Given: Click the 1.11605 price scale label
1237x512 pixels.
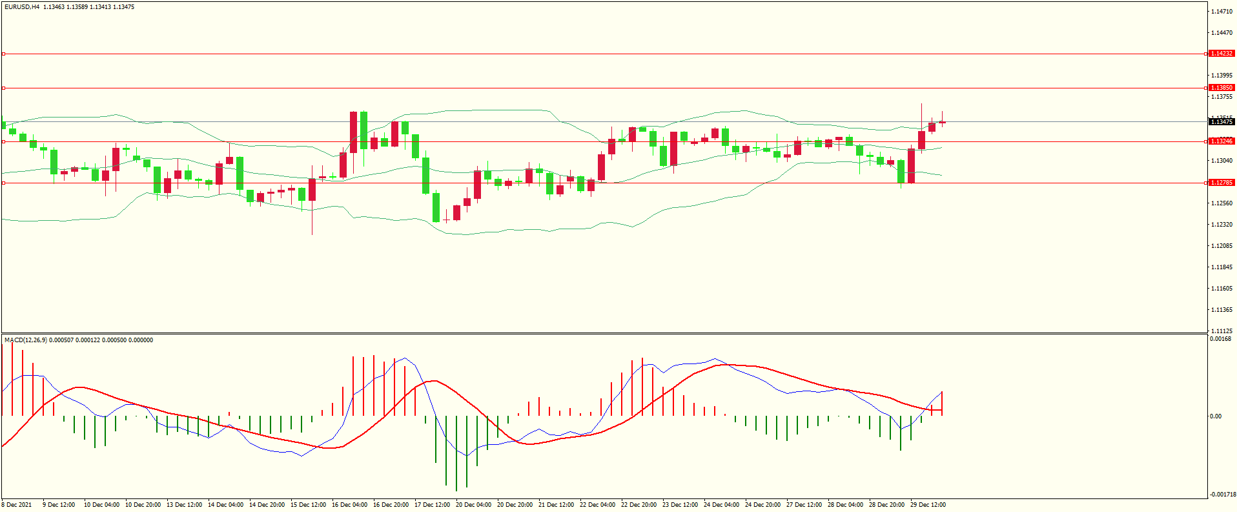Looking at the screenshot, I should (x=1222, y=289).
